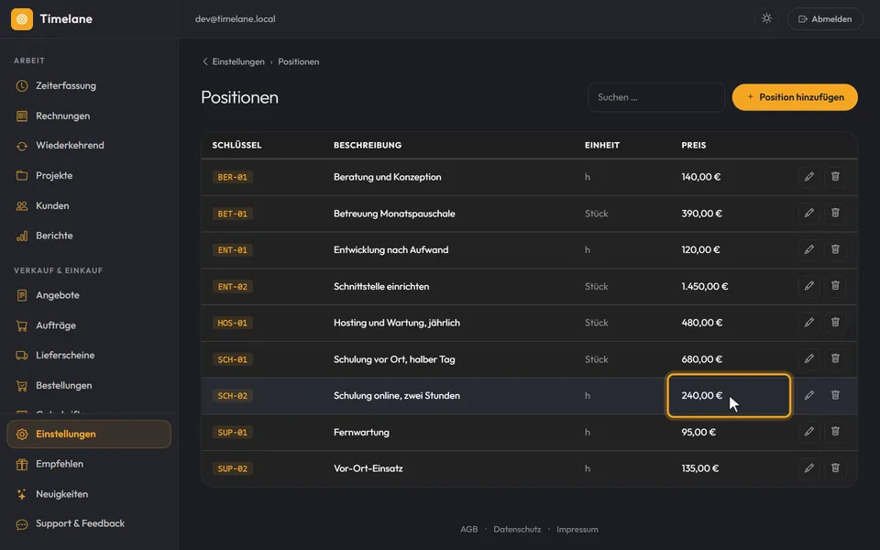Delete the ENT-02 position with trash icon
The height and width of the screenshot is (550, 880).
tap(835, 286)
